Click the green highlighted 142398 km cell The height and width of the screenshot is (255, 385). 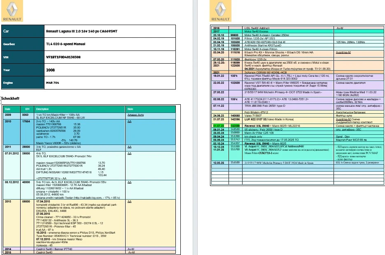pyautogui.click(x=235, y=125)
